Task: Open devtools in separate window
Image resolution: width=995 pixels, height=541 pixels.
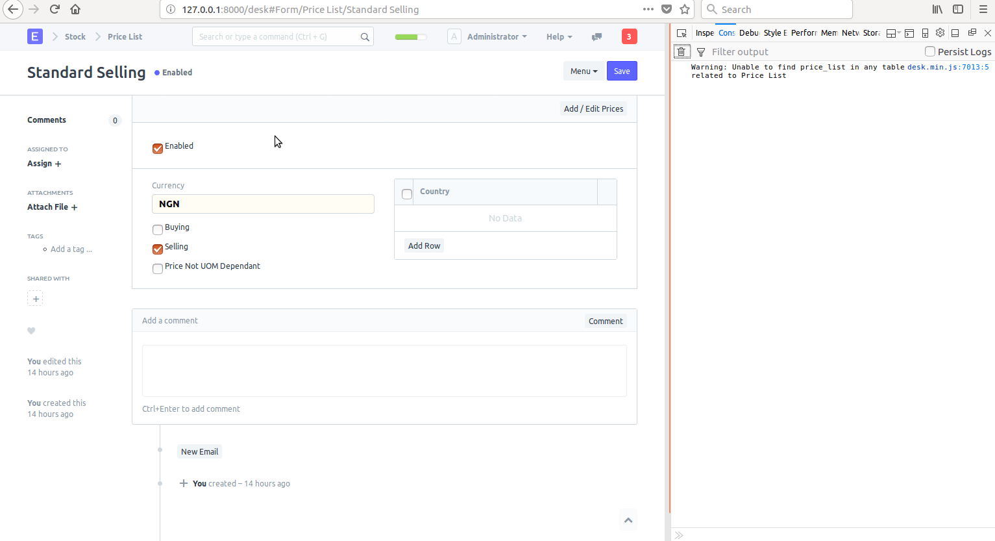Action: tap(972, 32)
